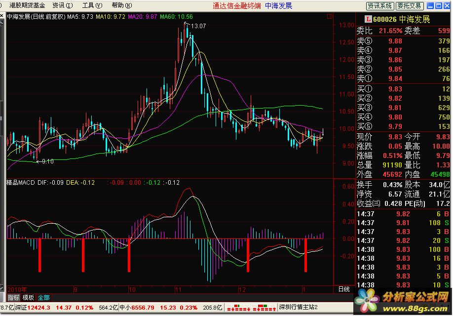Click the MA10: 9.72 label
The image size is (453, 316).
(x=111, y=17)
